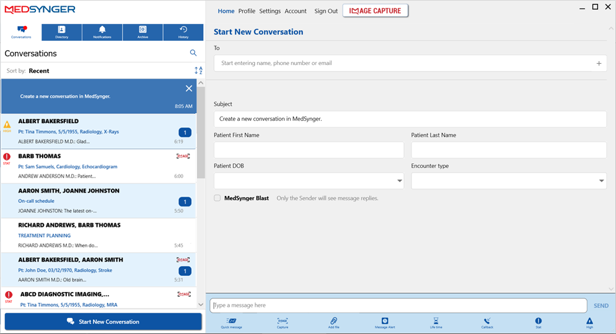Viewport: 616px width, 334px height.
Task: Click Sign Out link
Action: click(x=326, y=11)
